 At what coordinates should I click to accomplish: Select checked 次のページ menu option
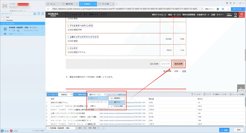click(x=98, y=98)
